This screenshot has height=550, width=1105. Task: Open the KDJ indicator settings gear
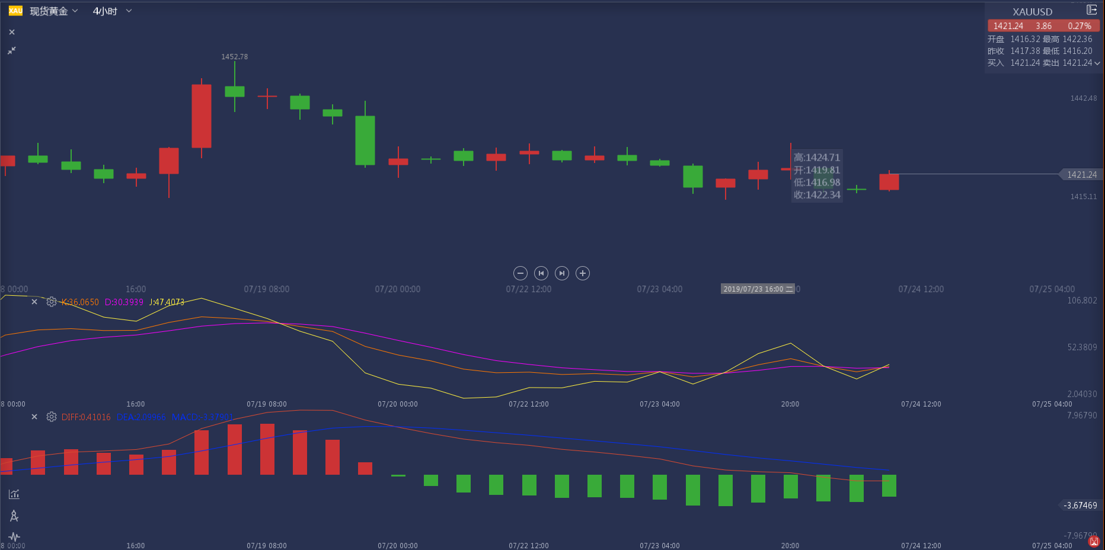pos(52,302)
